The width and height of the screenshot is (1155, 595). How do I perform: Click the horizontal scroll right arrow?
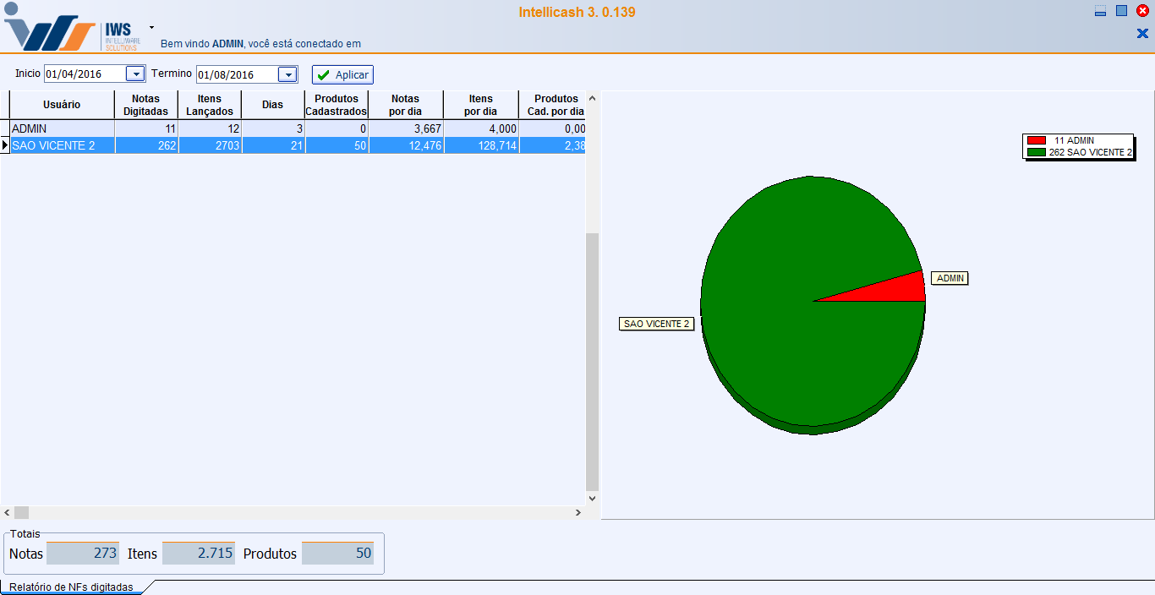click(578, 512)
